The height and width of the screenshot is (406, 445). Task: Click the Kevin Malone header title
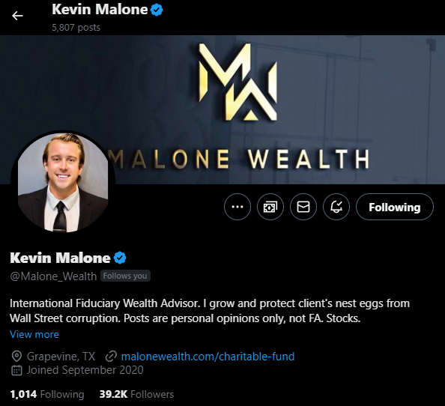pos(100,10)
